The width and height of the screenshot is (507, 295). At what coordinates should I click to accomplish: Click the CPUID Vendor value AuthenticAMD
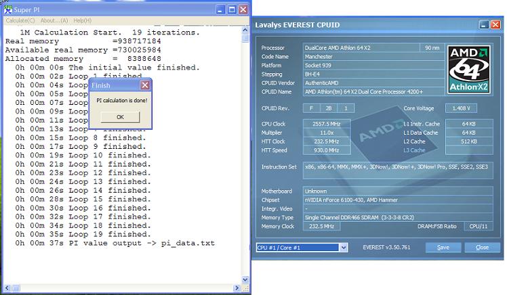pyautogui.click(x=373, y=83)
